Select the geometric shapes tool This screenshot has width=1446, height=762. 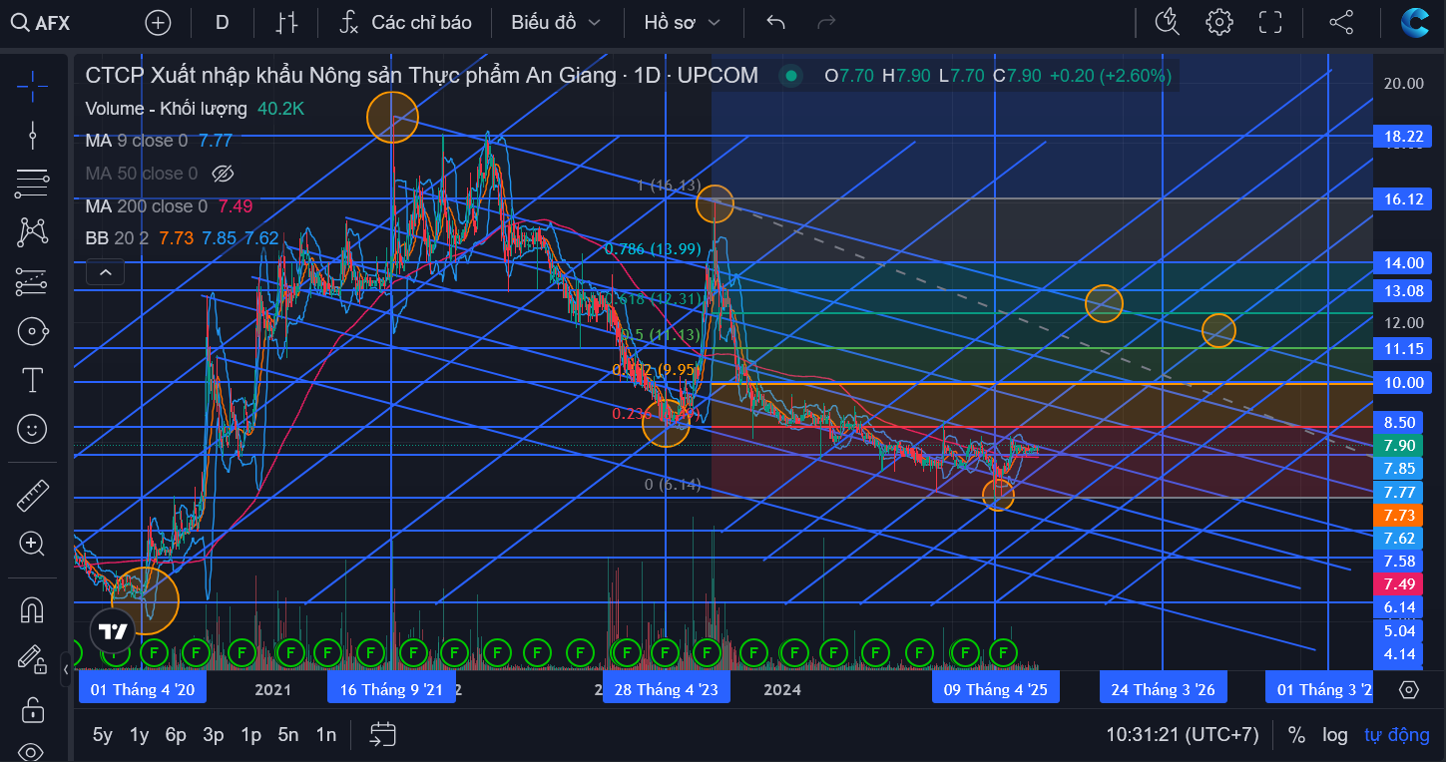click(x=32, y=331)
